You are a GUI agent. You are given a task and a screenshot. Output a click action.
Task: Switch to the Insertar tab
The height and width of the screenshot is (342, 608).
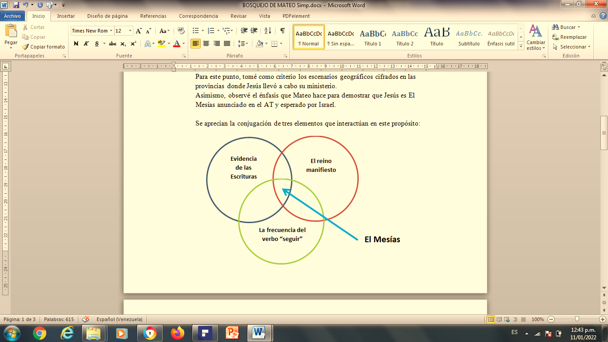pos(66,16)
